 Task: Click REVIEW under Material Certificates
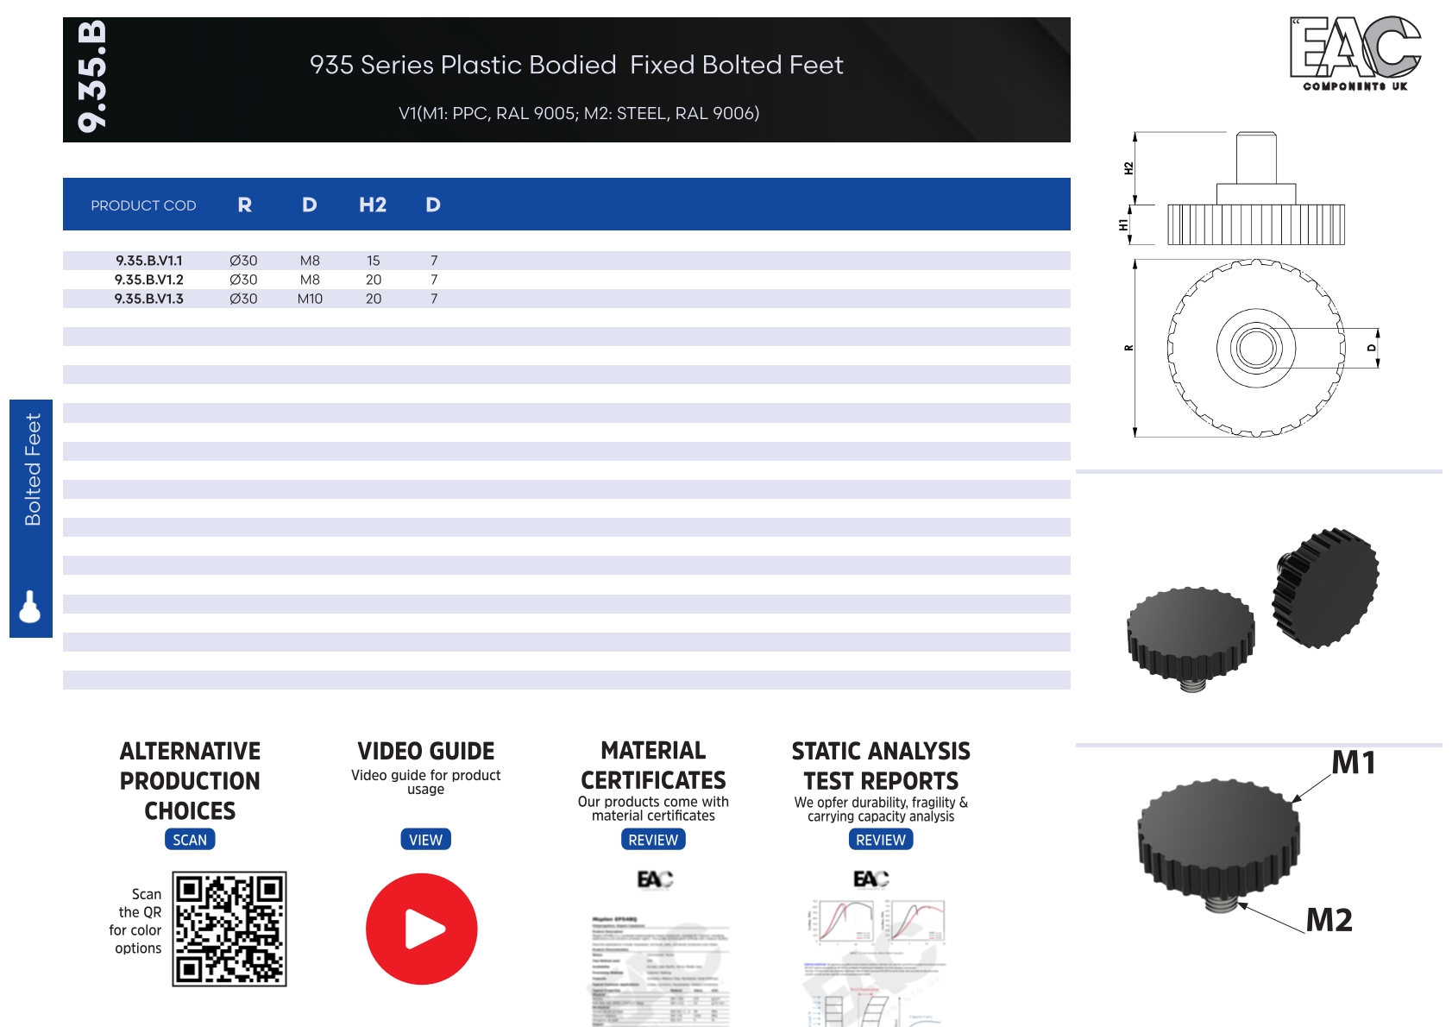click(x=653, y=840)
